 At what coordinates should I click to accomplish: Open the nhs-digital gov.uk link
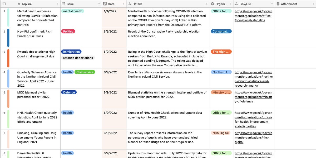[x=253, y=137]
